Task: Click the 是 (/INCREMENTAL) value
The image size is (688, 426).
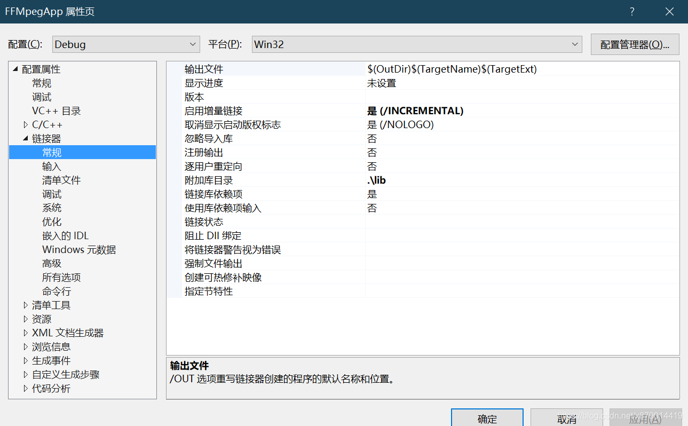Action: point(415,111)
